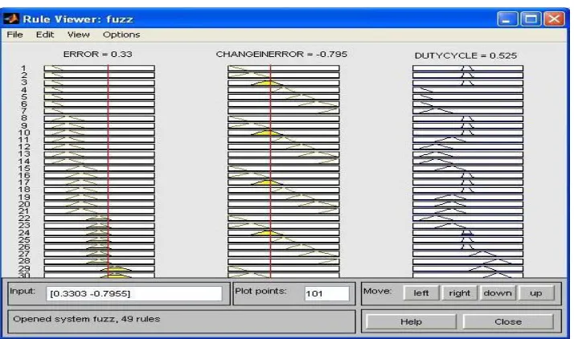Click the MATLAB icon in title bar
The height and width of the screenshot is (339, 574).
(11, 18)
